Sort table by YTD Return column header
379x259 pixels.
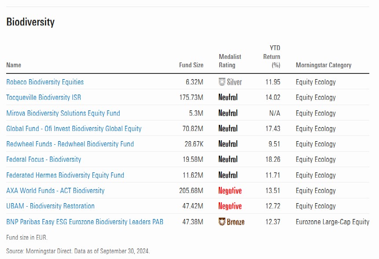(x=272, y=57)
